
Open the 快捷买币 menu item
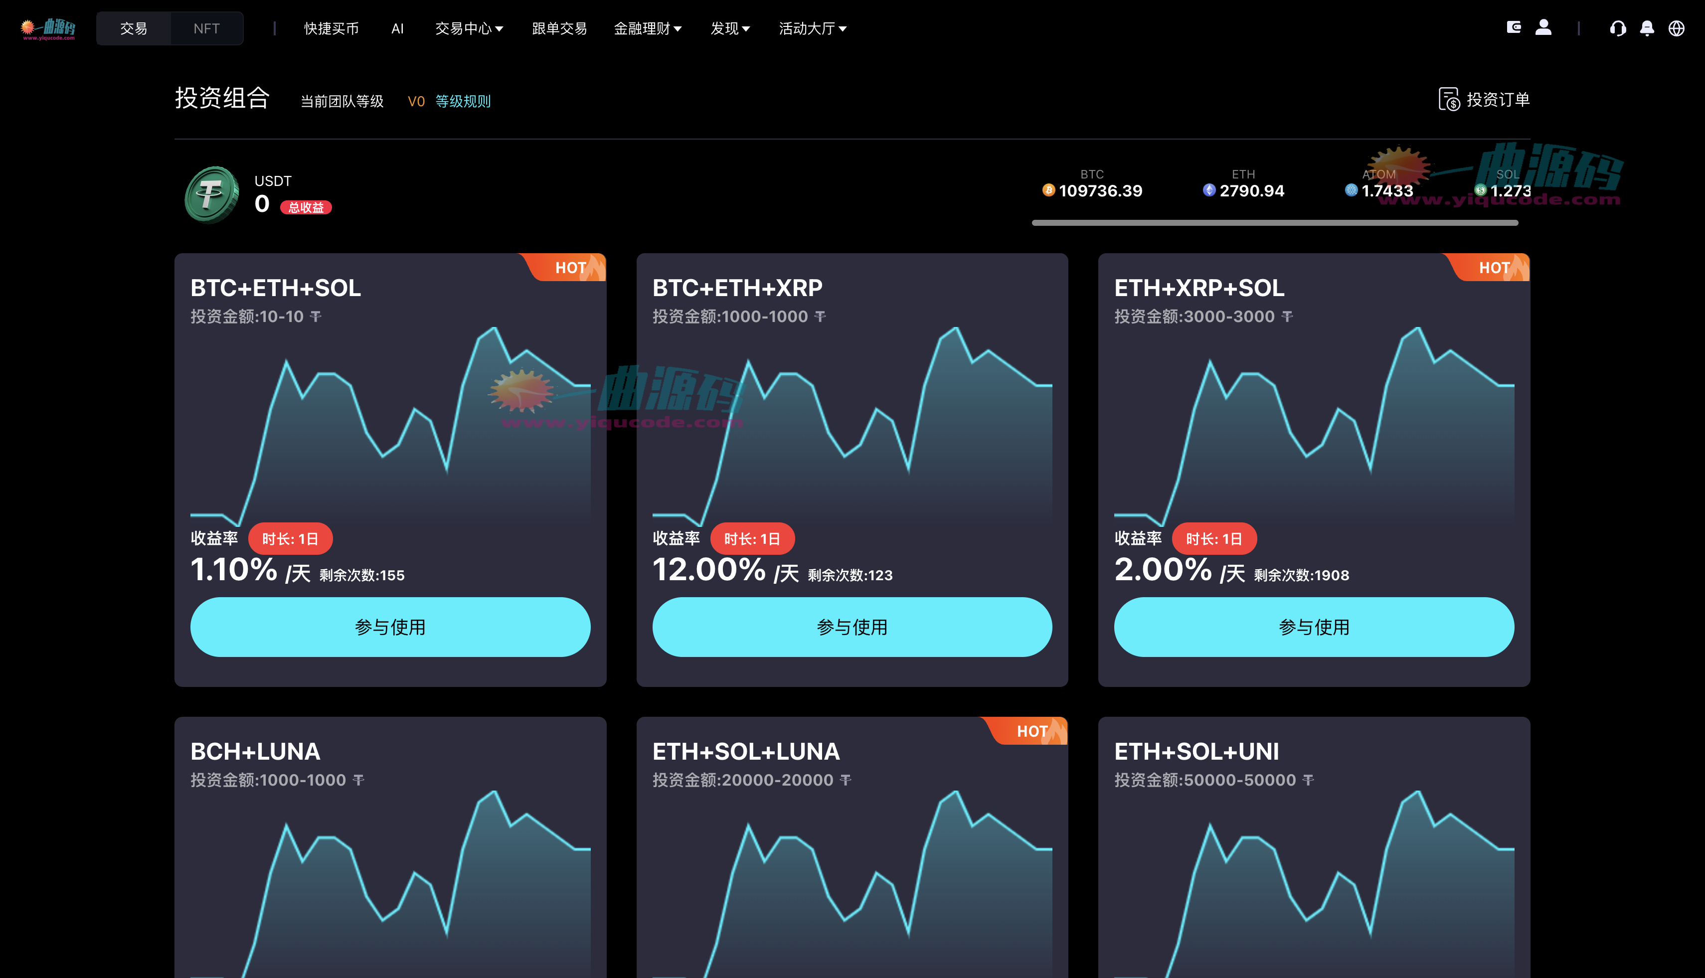(x=331, y=28)
